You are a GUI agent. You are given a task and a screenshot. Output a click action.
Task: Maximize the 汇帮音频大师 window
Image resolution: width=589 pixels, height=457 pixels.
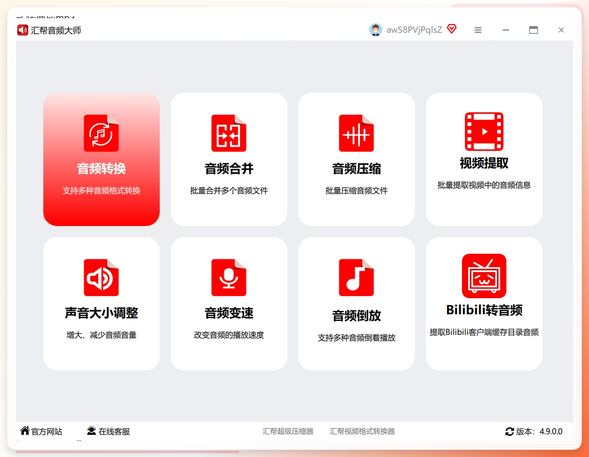coord(534,30)
